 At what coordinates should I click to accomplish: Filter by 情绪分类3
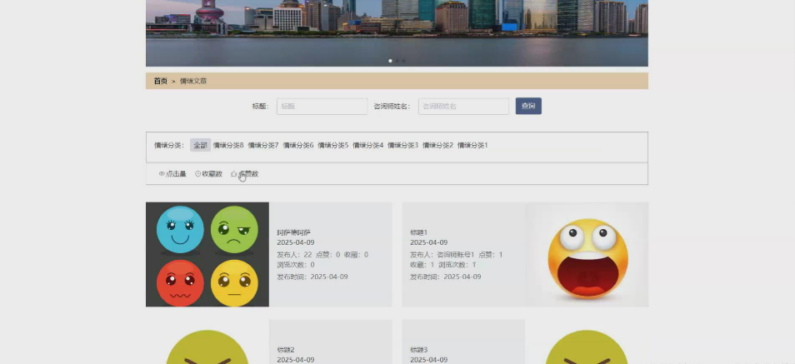pyautogui.click(x=403, y=145)
